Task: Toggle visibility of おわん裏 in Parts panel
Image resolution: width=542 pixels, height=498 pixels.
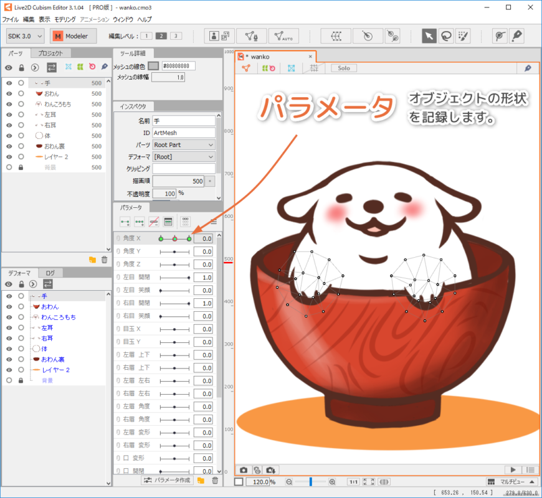Action: (x=9, y=146)
